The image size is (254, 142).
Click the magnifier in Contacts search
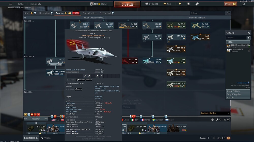tap(249, 38)
